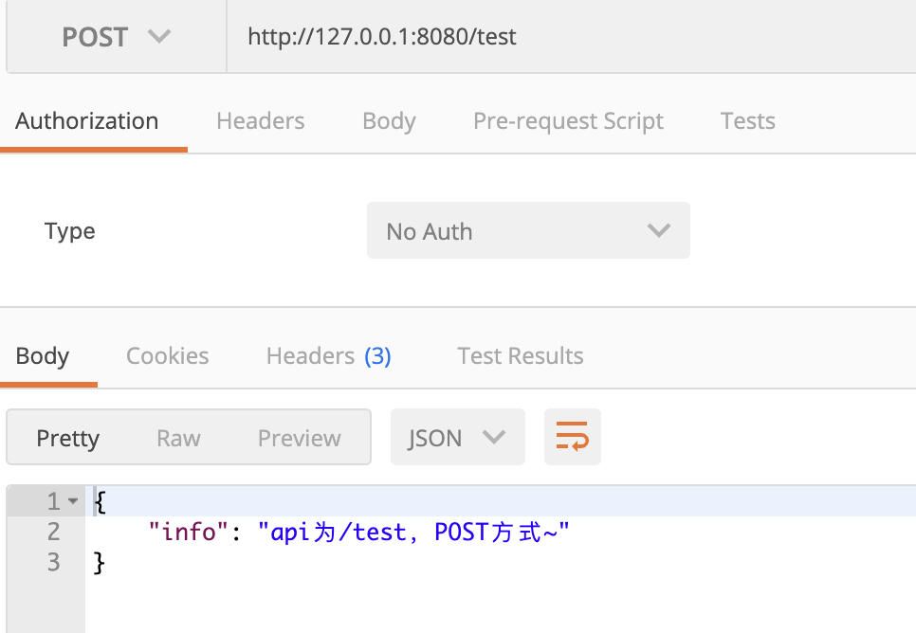Switch response view to Preview

pos(299,438)
